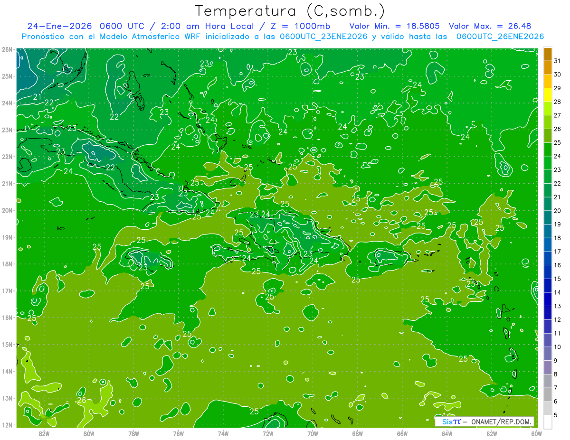Click the '16N' latitude axis label
This screenshot has height=440, width=570.
pyautogui.click(x=7, y=318)
